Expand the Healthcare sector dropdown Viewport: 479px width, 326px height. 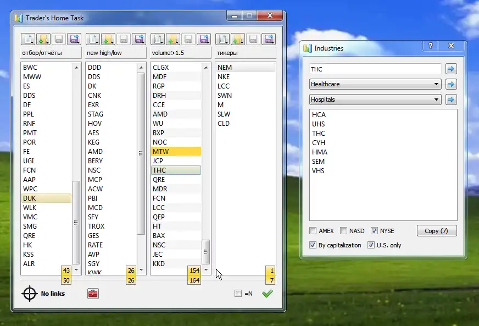(375, 84)
